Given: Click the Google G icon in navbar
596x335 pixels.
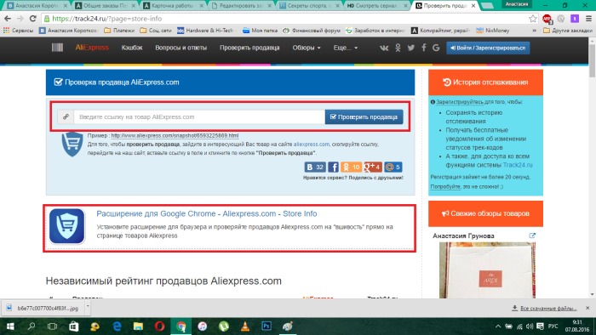Looking at the screenshot, I should click(436, 48).
